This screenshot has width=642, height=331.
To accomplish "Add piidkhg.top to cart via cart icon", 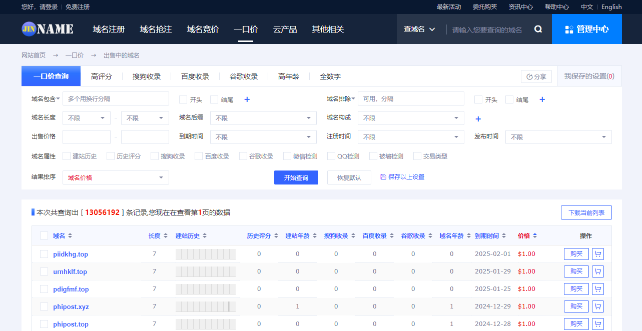I will pos(597,254).
